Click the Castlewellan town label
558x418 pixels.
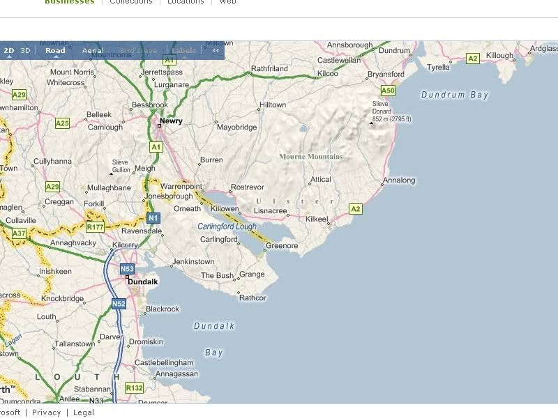[339, 60]
